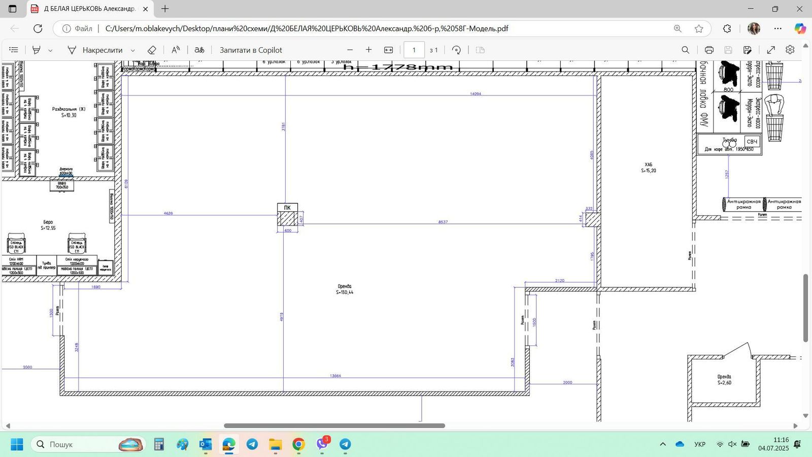Show the PDF table of contents
812x457 pixels.
pyautogui.click(x=14, y=50)
